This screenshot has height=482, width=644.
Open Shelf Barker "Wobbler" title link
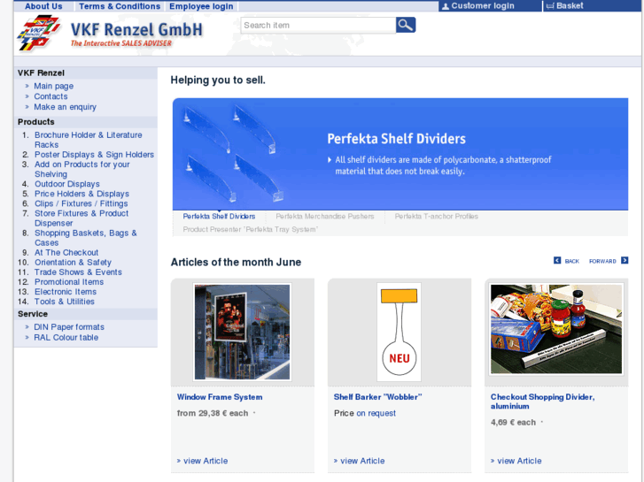(x=378, y=397)
